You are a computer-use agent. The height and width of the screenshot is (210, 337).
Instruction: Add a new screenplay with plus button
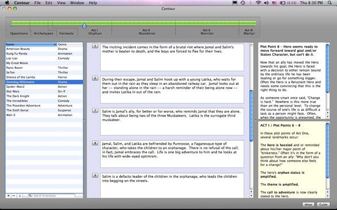[8, 196]
